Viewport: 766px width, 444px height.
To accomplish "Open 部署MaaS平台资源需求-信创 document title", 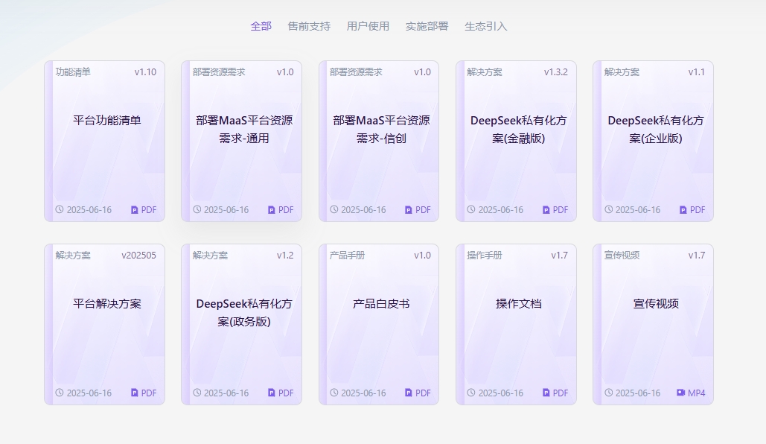I will click(x=382, y=130).
